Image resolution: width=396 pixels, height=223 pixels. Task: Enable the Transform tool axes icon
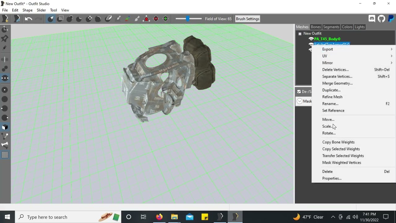(5, 29)
